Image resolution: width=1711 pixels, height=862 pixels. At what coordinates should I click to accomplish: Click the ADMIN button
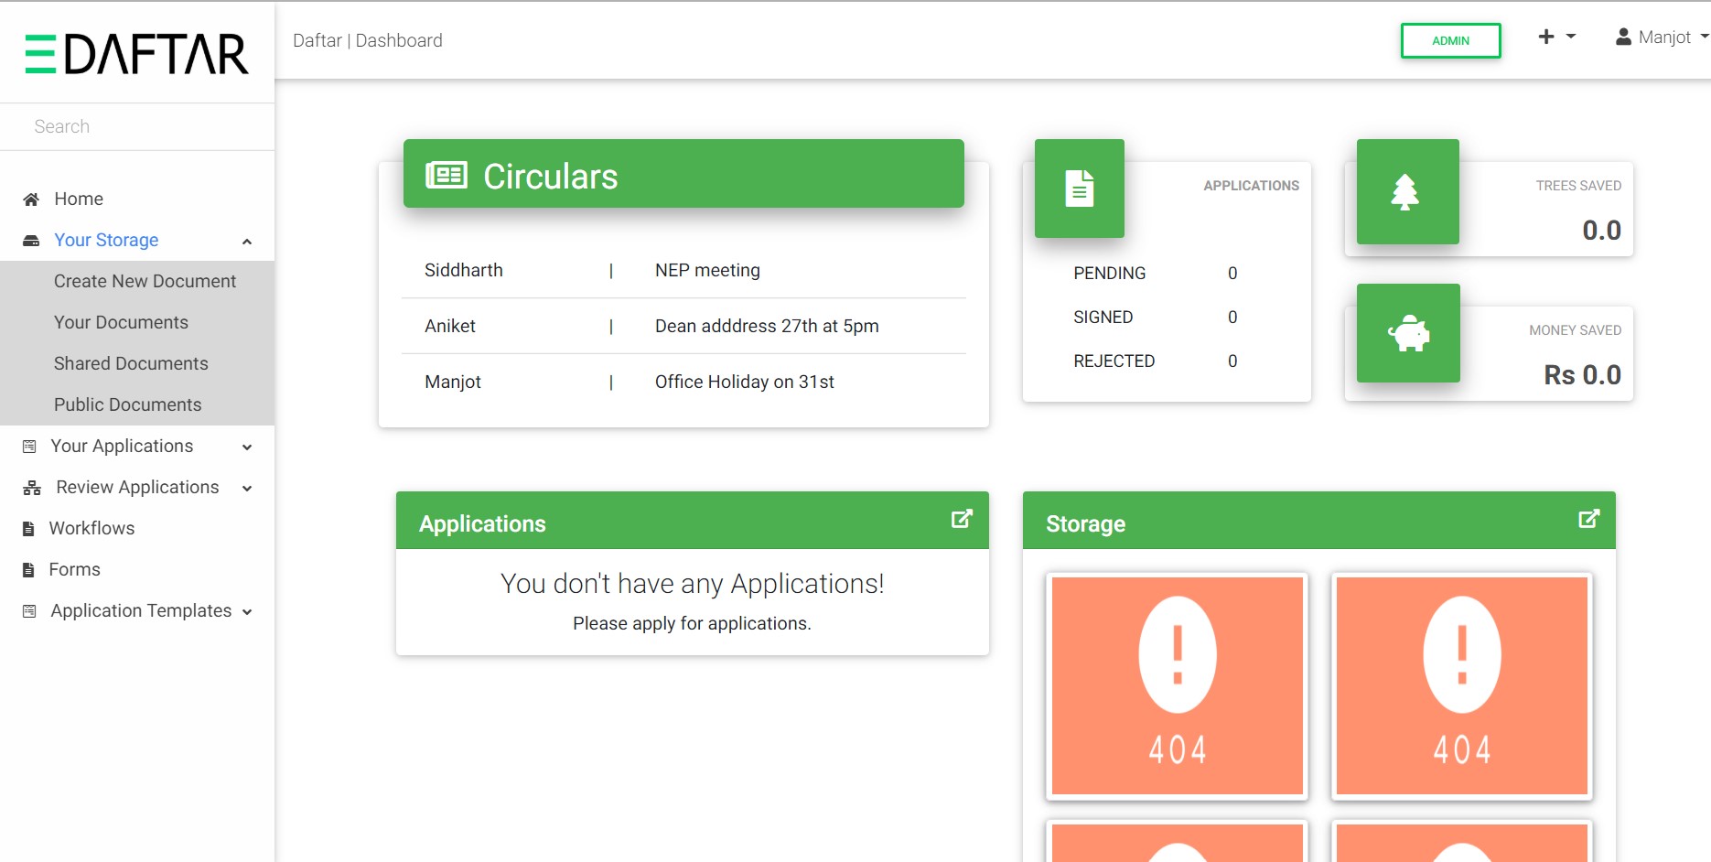pos(1450,40)
